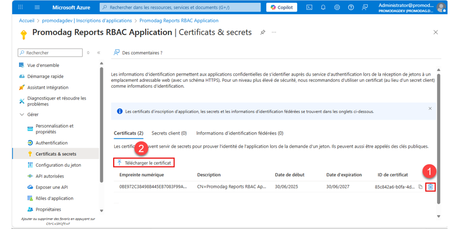Click the global search box
Viewport: 459px width, 229px height.
(x=180, y=7)
